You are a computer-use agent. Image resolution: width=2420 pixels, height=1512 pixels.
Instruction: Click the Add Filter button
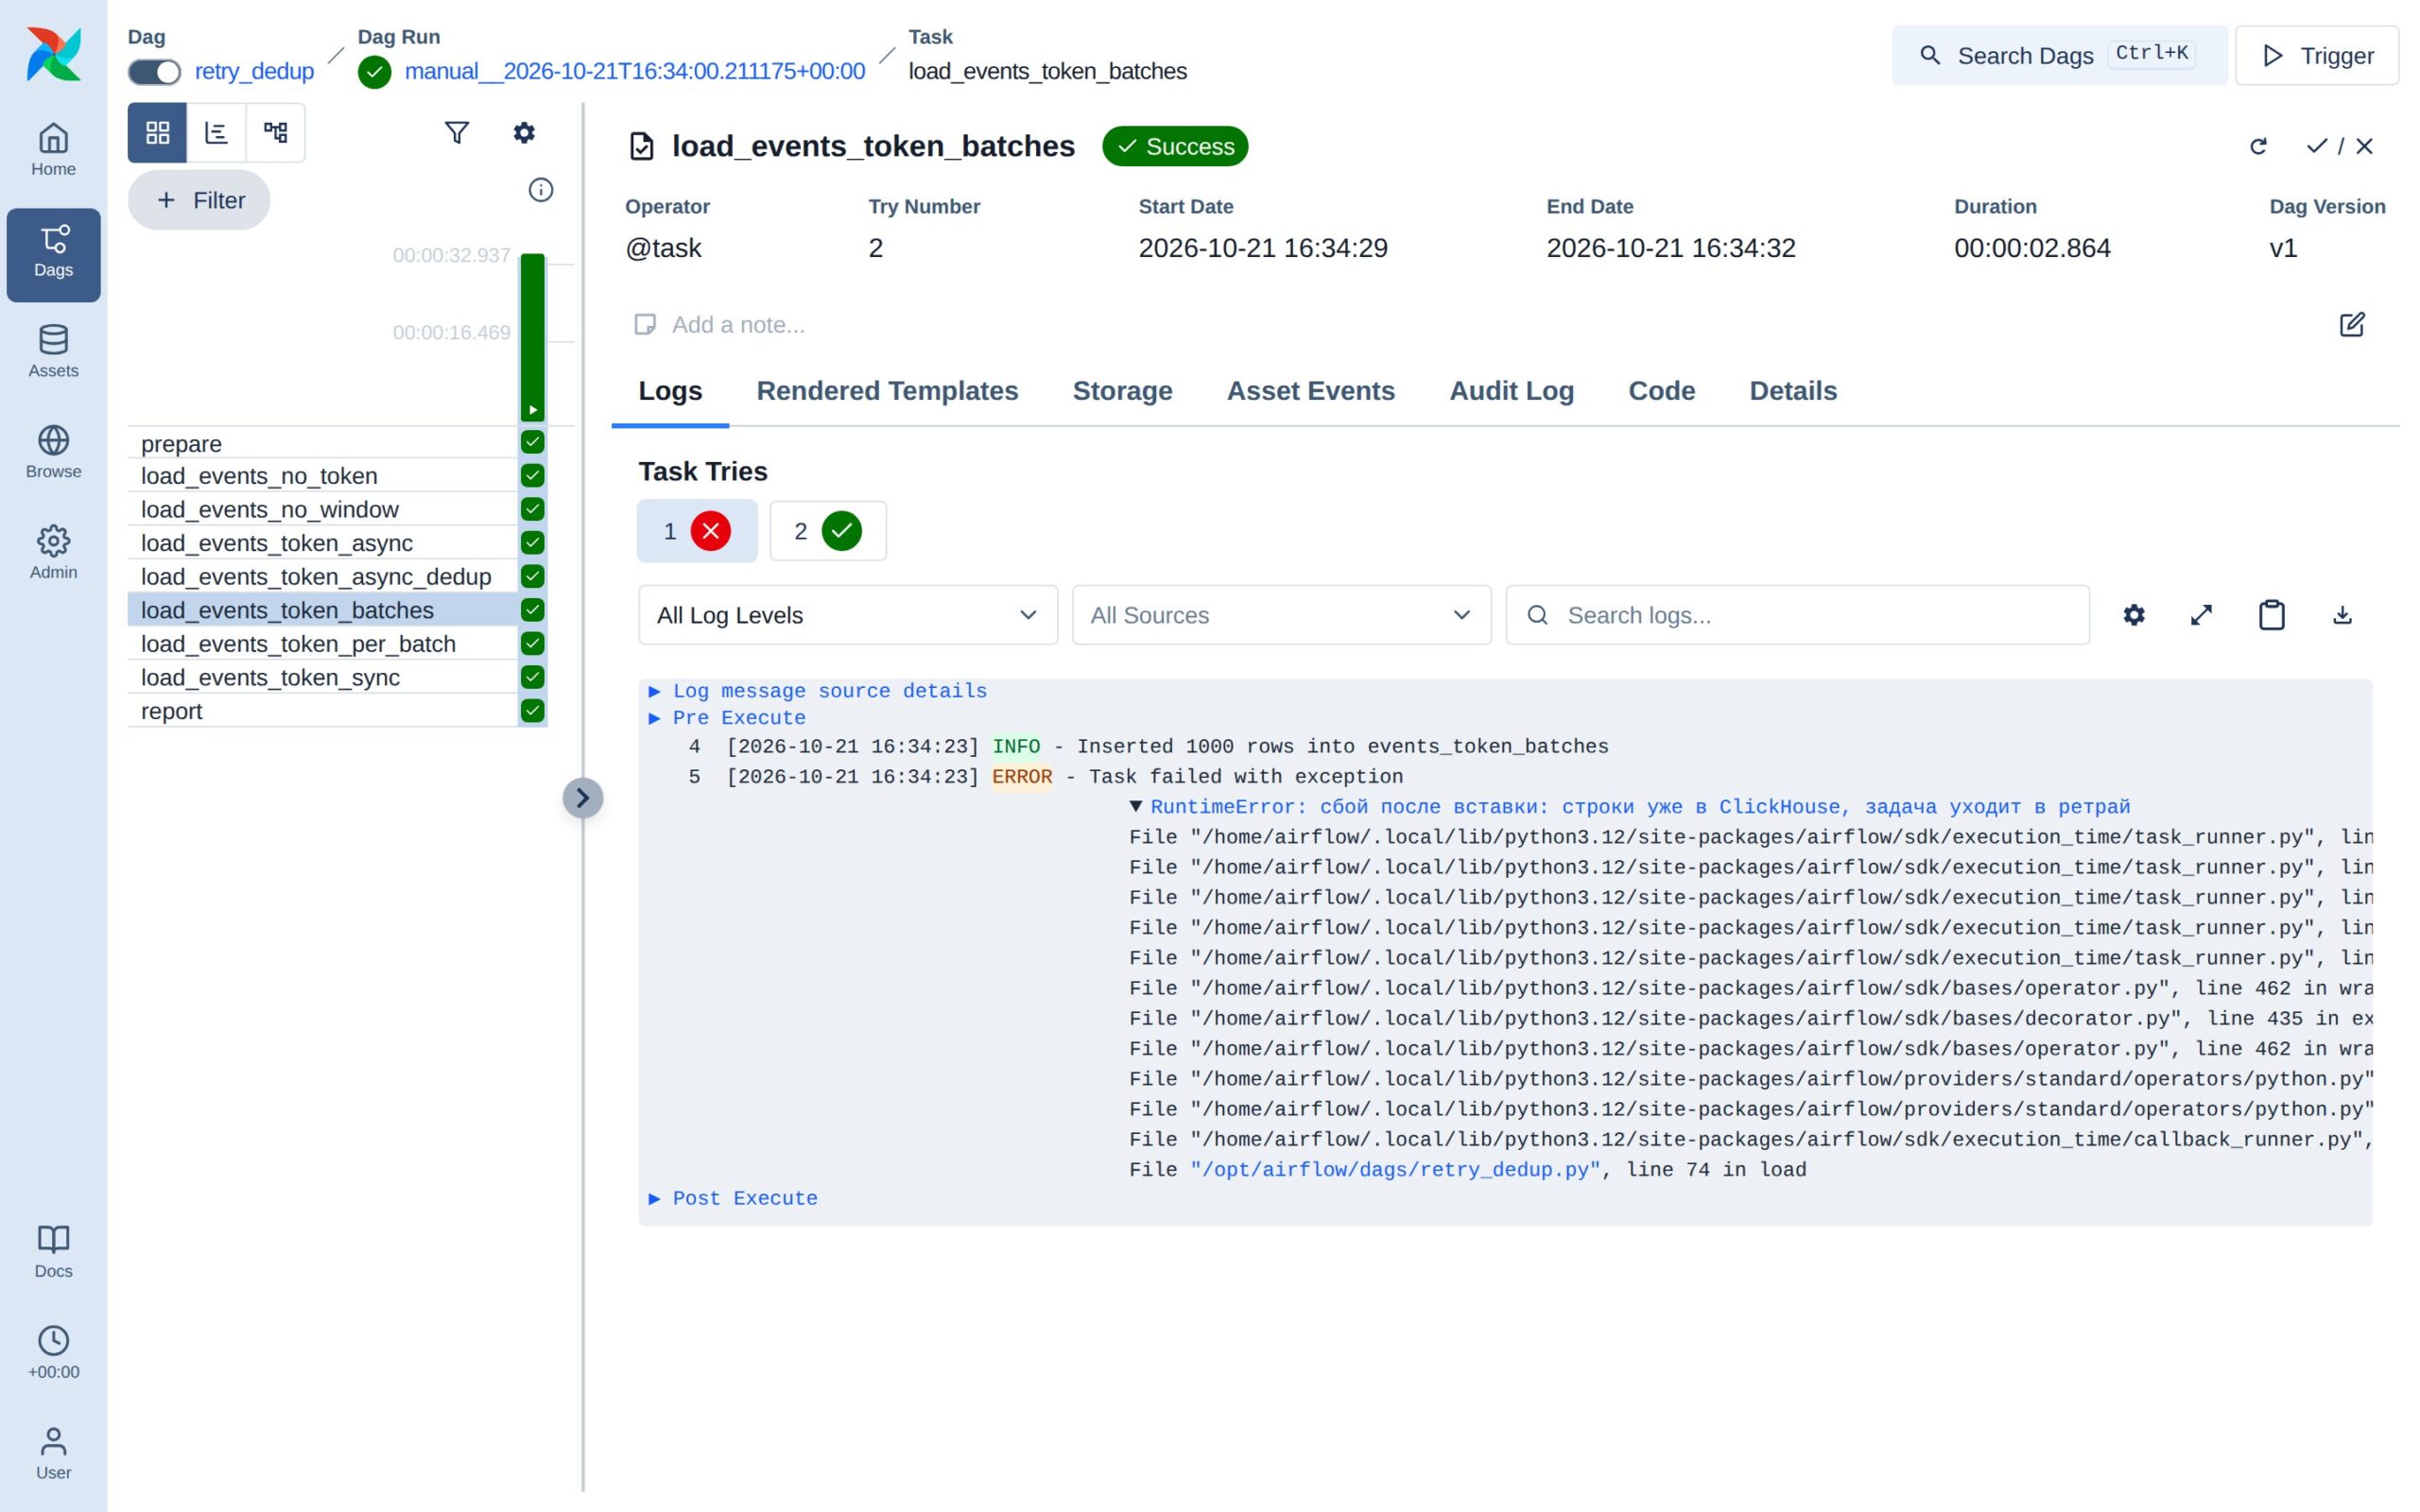[199, 200]
